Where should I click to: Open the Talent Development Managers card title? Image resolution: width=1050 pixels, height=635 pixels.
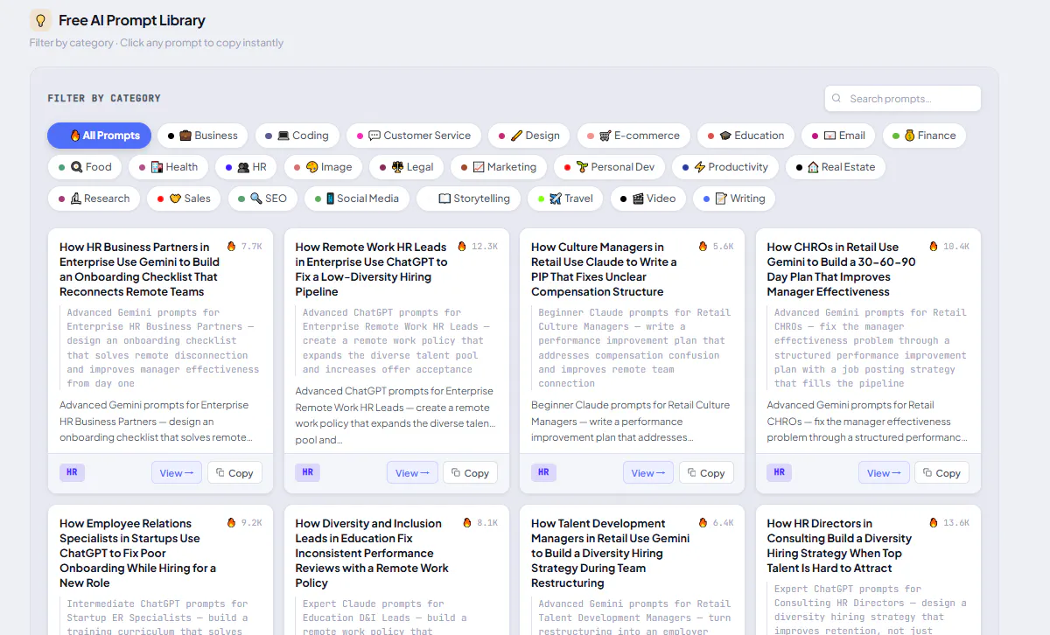611,553
